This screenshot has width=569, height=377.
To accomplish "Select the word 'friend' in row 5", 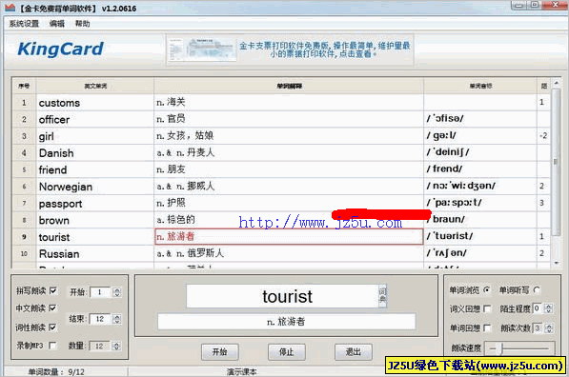I will 52,170.
